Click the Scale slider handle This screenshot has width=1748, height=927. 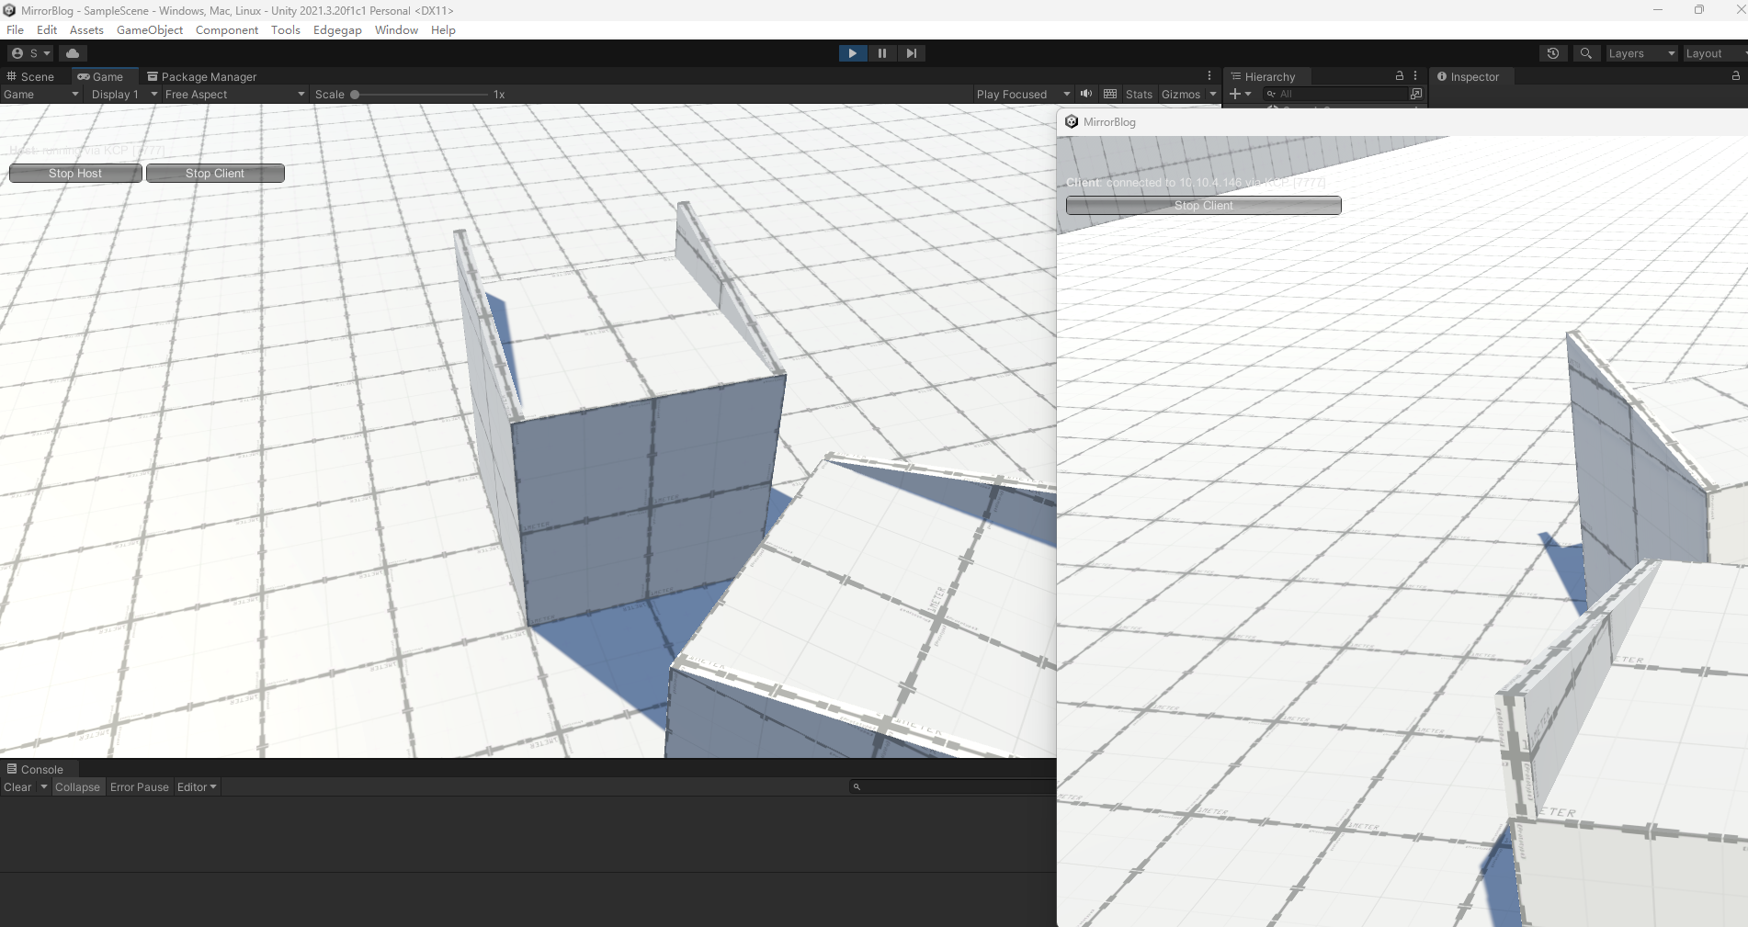(x=355, y=94)
